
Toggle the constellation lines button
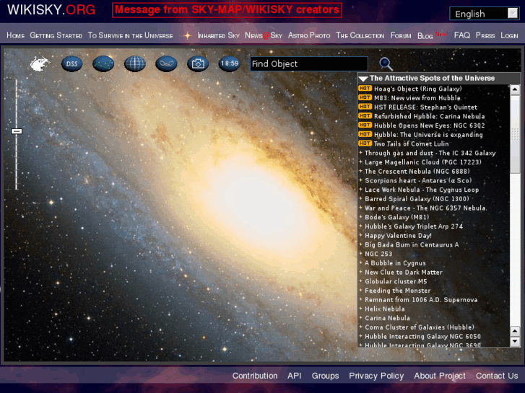point(103,63)
